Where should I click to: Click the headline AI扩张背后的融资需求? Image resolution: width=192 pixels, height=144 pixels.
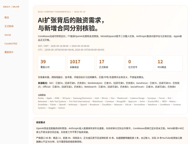tap(71, 24)
